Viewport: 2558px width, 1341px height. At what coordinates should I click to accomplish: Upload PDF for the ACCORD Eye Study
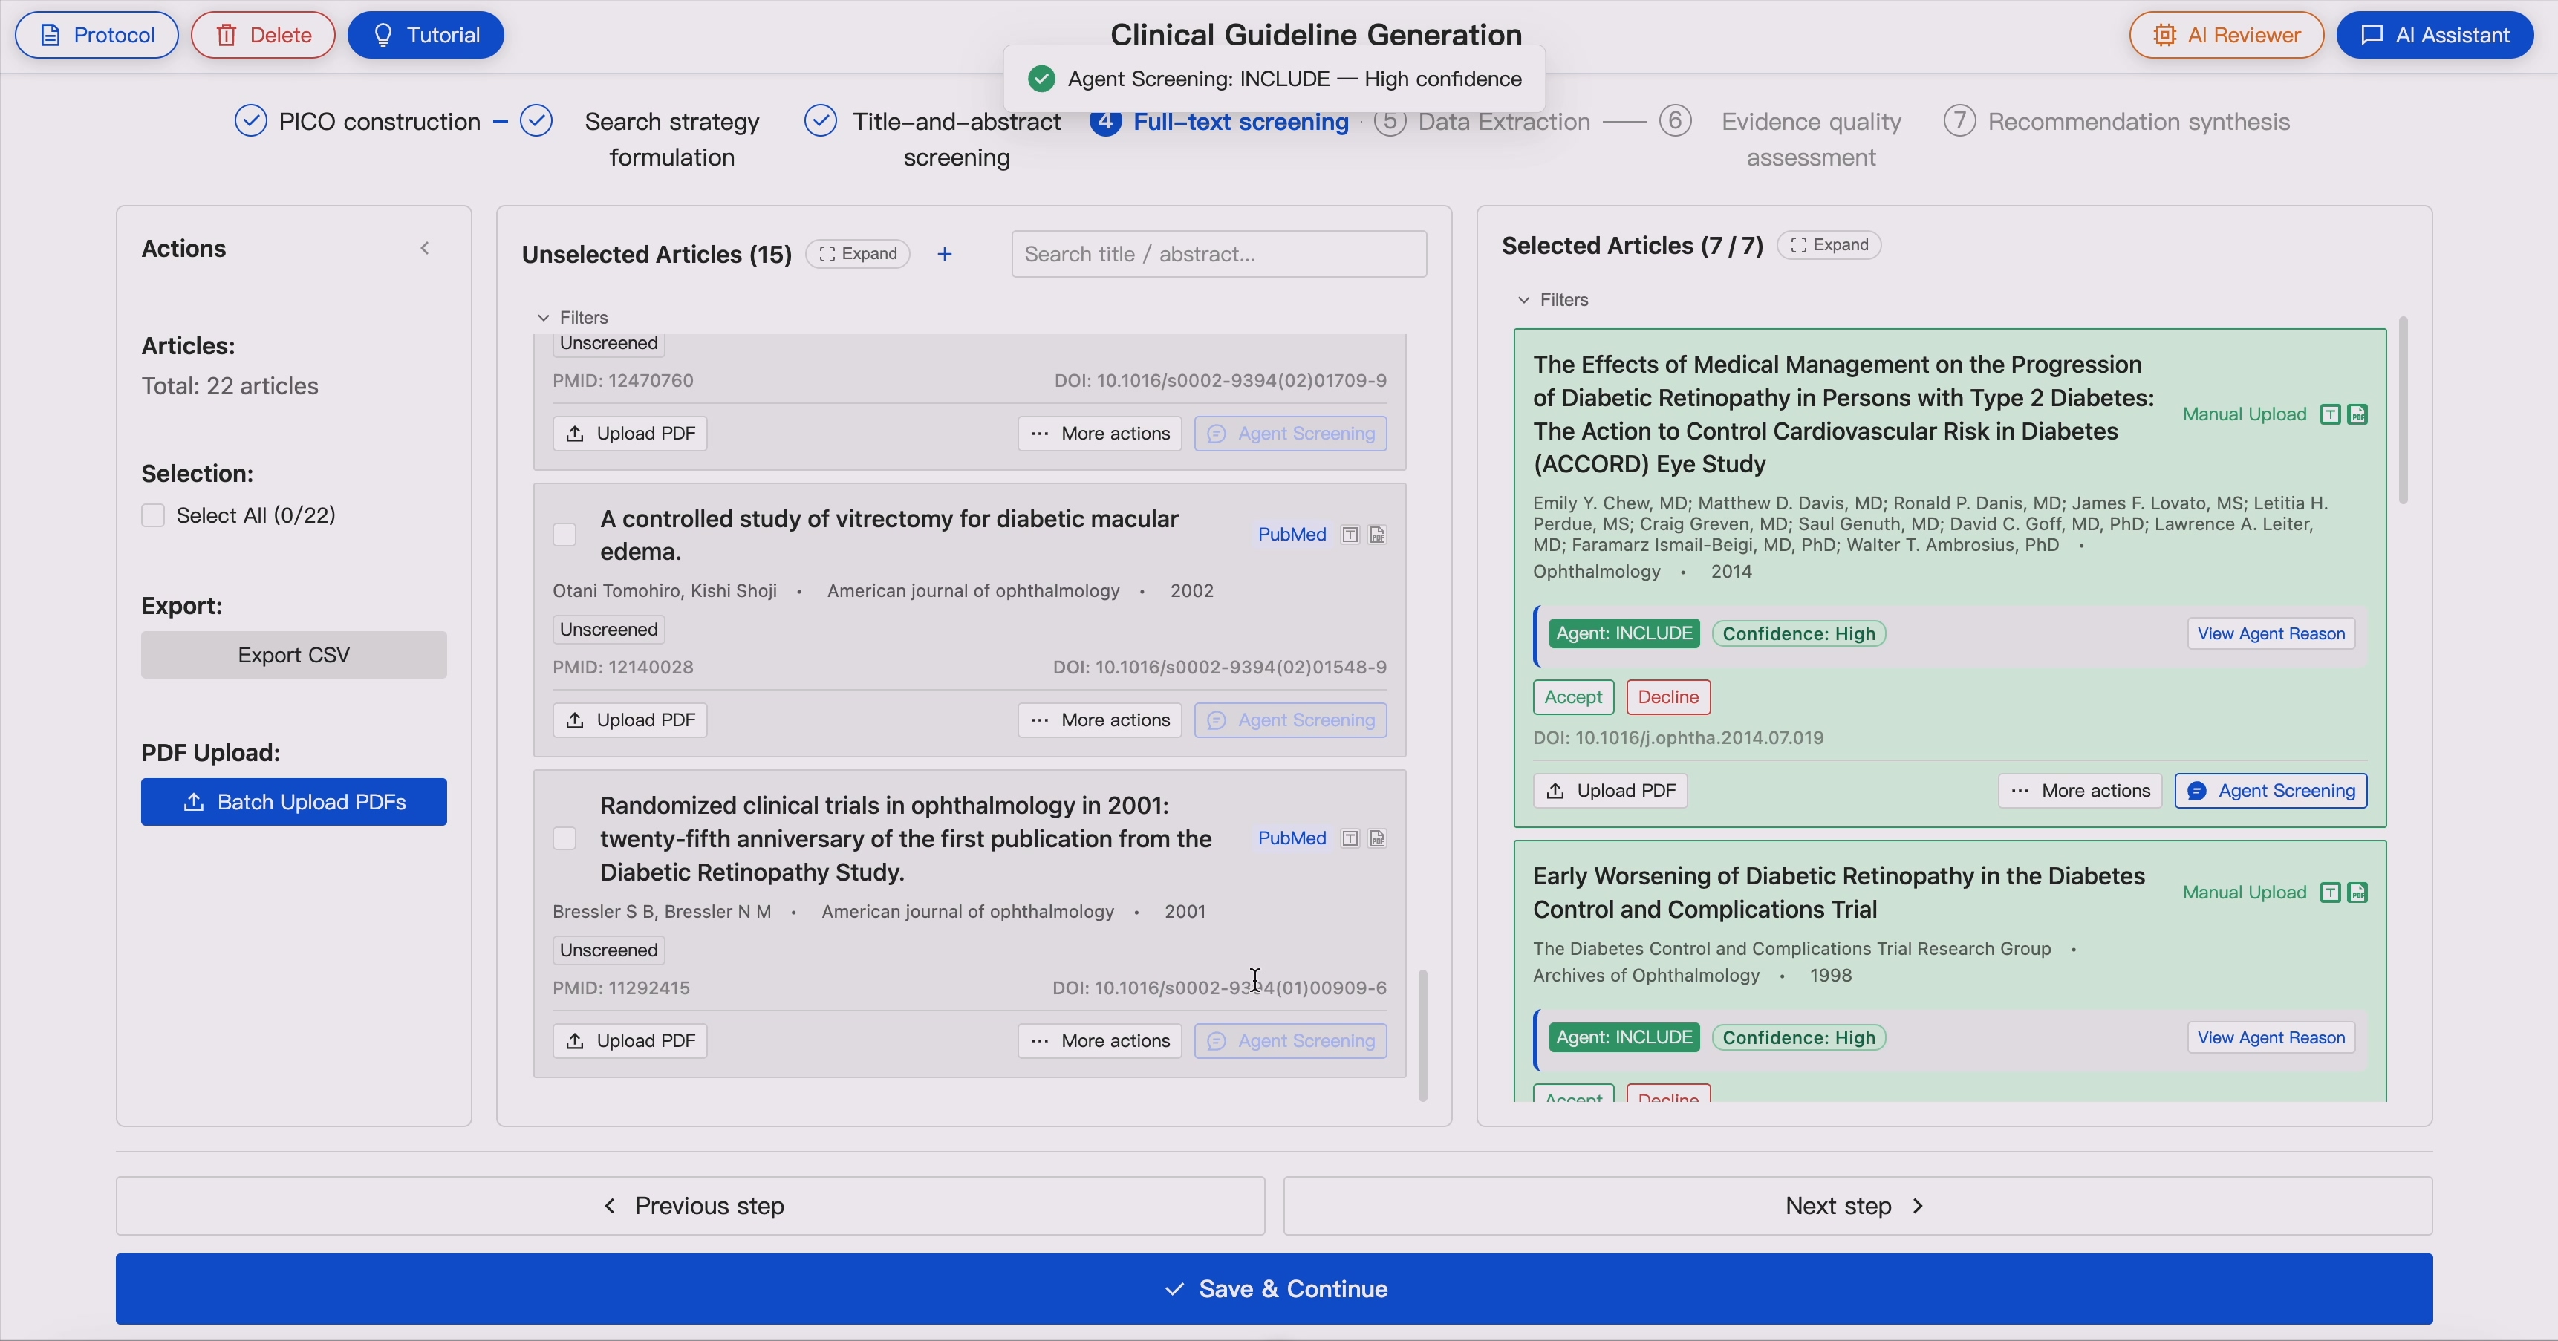point(1611,791)
